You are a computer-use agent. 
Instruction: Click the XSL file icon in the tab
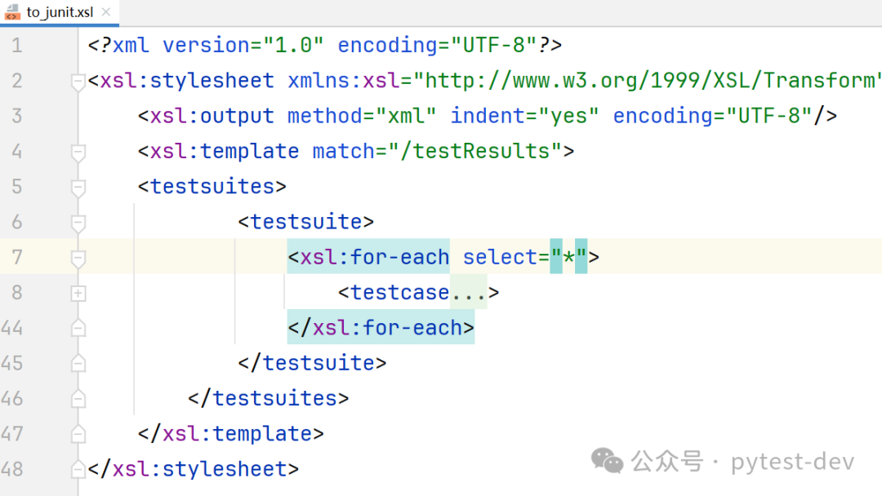click(x=11, y=12)
